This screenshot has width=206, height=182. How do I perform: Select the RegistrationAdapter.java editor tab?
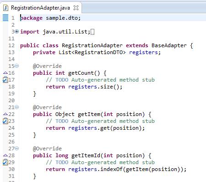tap(40, 8)
